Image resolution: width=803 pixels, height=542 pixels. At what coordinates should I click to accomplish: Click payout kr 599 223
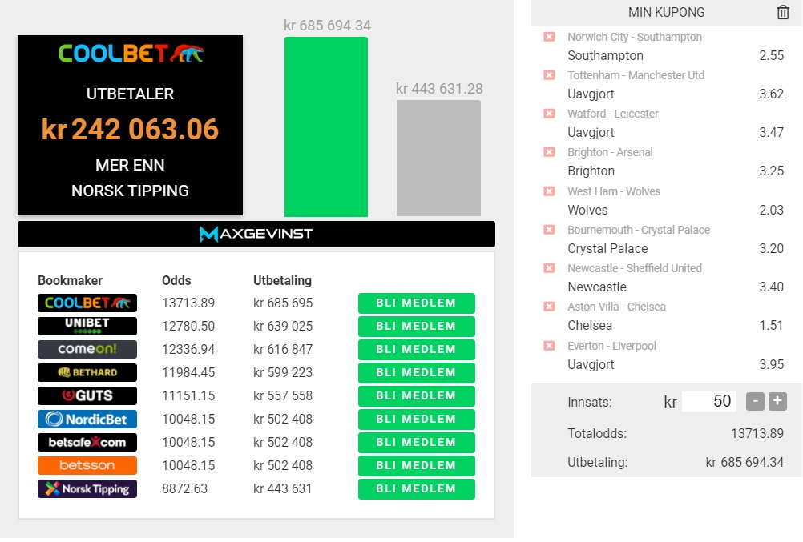click(283, 372)
